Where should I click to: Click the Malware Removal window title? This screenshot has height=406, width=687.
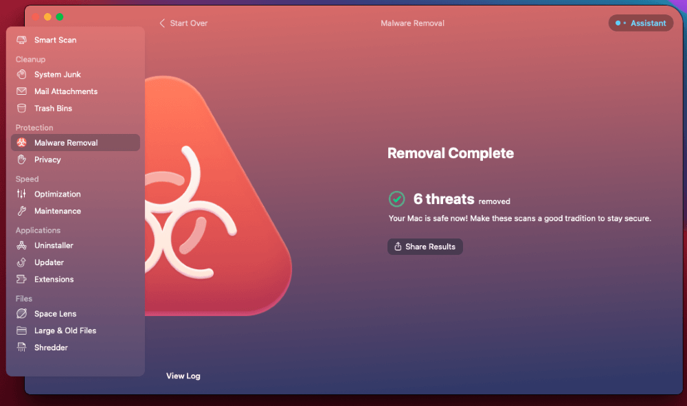(412, 23)
